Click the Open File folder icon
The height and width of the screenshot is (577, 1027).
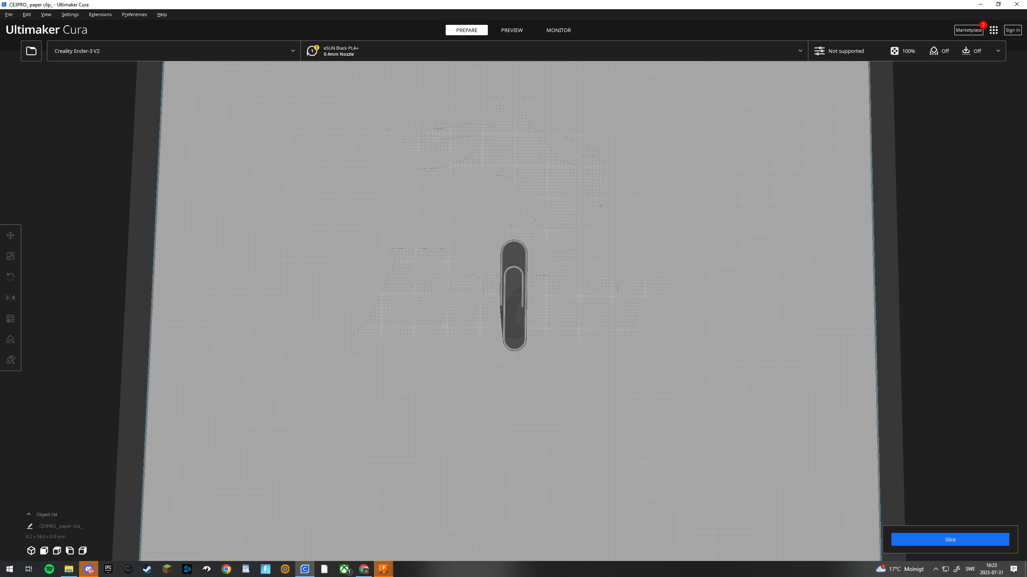(x=31, y=51)
